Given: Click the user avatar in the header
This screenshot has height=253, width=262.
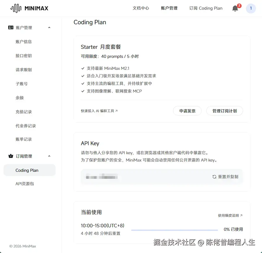Looking at the screenshot, I should click(251, 8).
